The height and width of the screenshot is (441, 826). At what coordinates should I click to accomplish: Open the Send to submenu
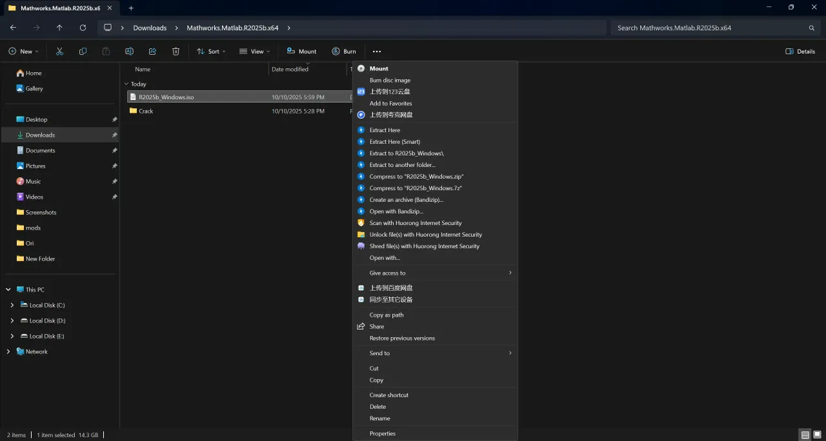(436, 353)
